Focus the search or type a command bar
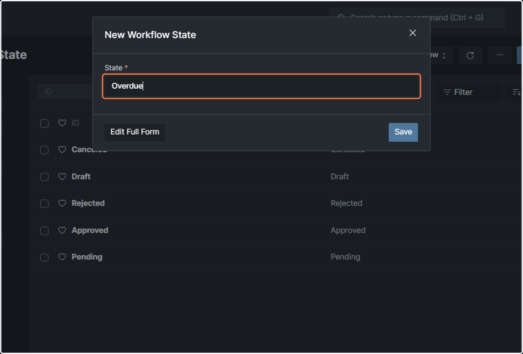Screen dimensions: 523x354 pyautogui.click(x=418, y=18)
